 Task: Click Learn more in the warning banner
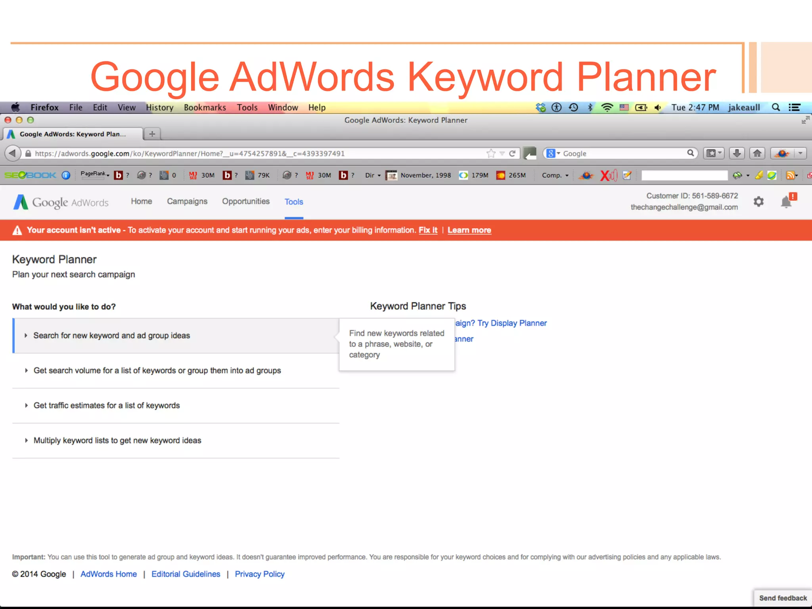coord(469,230)
